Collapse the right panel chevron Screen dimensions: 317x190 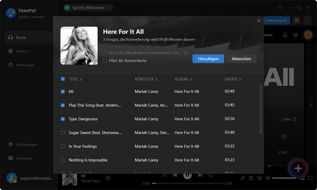click(x=311, y=105)
